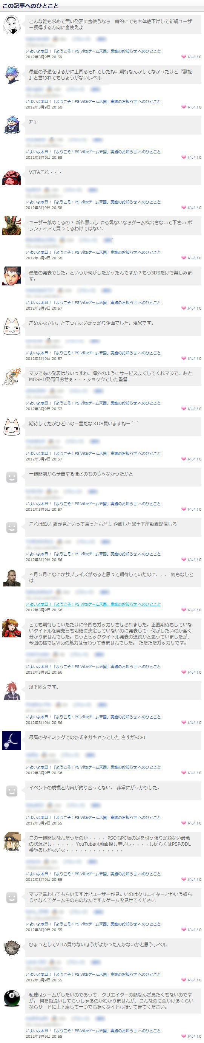The height and width of the screenshot is (1043, 204).
Task: Click the pufferfish avatar
Action: 12,948
